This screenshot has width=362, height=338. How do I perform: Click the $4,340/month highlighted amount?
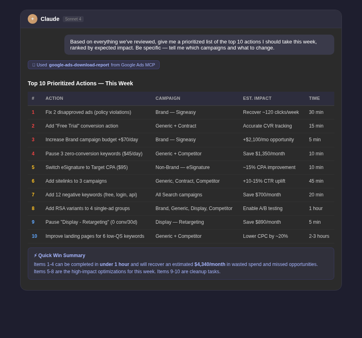[x=210, y=264]
